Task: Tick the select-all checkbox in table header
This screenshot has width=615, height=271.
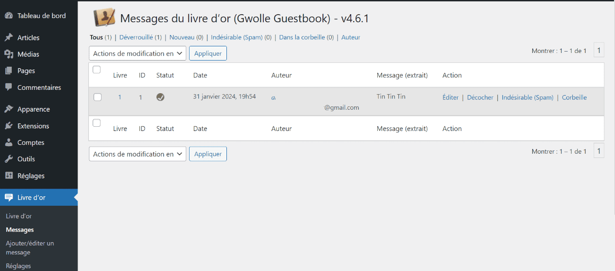Action: point(97,70)
